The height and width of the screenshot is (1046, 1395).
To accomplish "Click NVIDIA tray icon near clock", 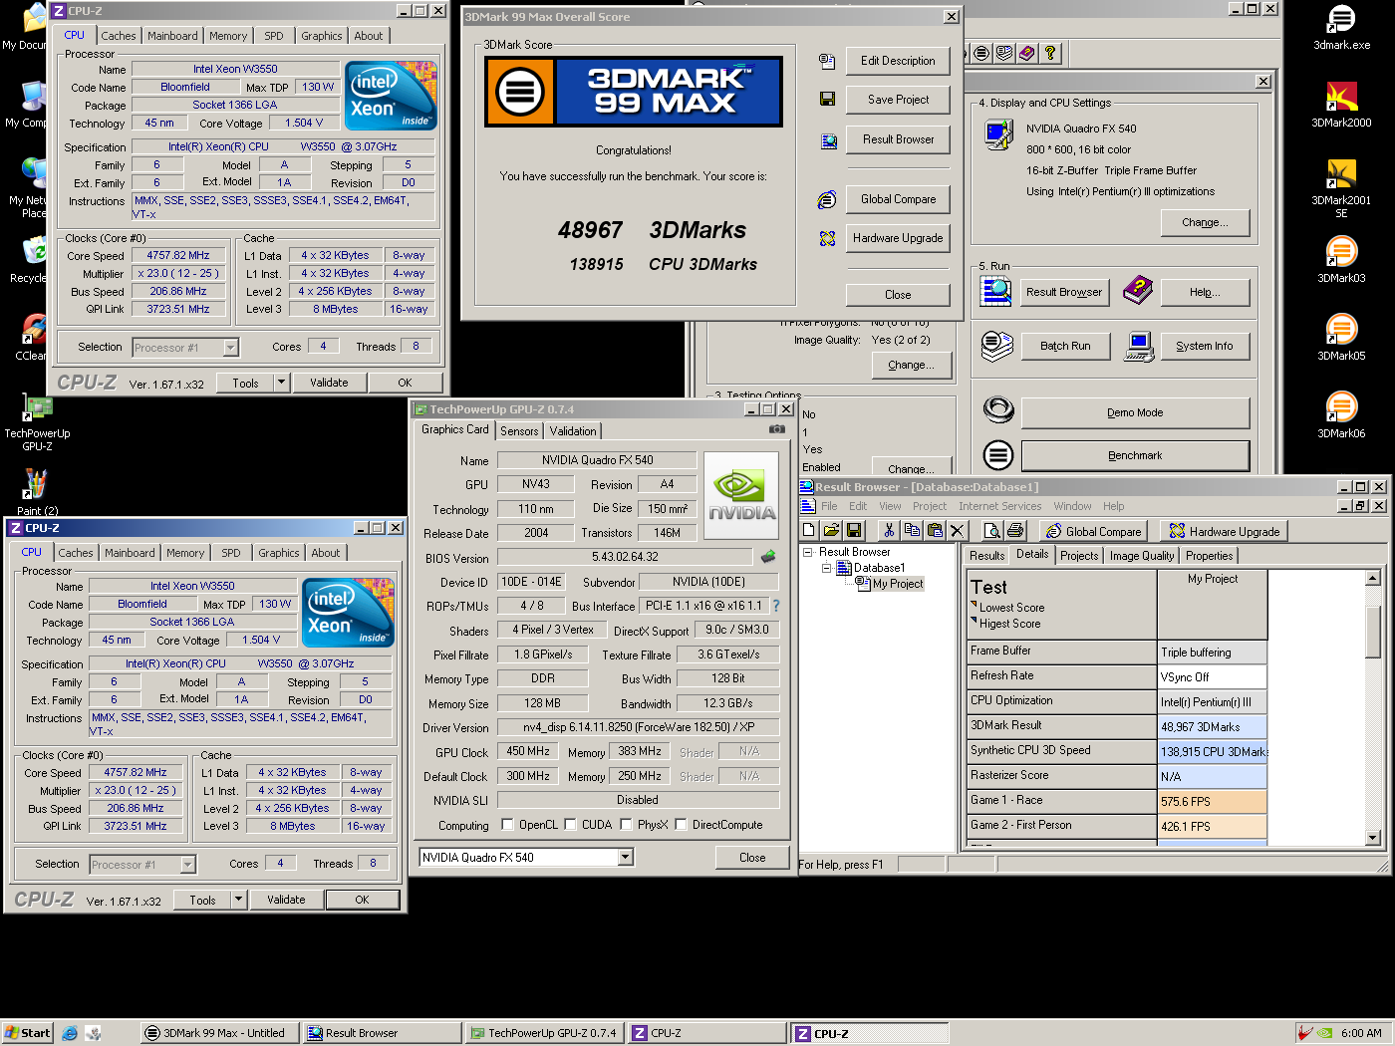I will pyautogui.click(x=1325, y=1033).
